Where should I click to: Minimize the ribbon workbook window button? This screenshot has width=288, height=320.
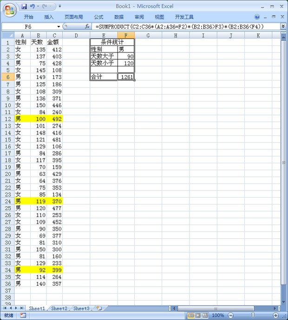click(265, 17)
